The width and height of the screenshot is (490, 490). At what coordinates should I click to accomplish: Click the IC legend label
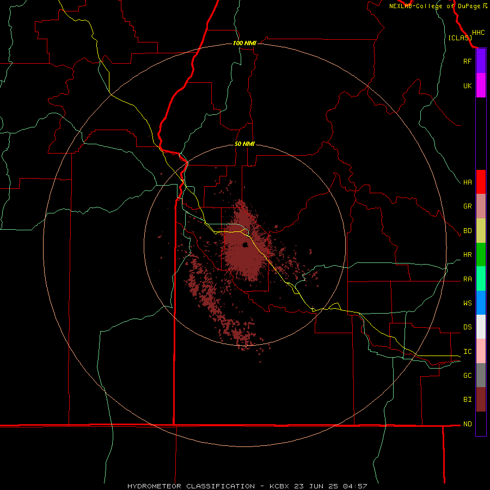pos(467,352)
